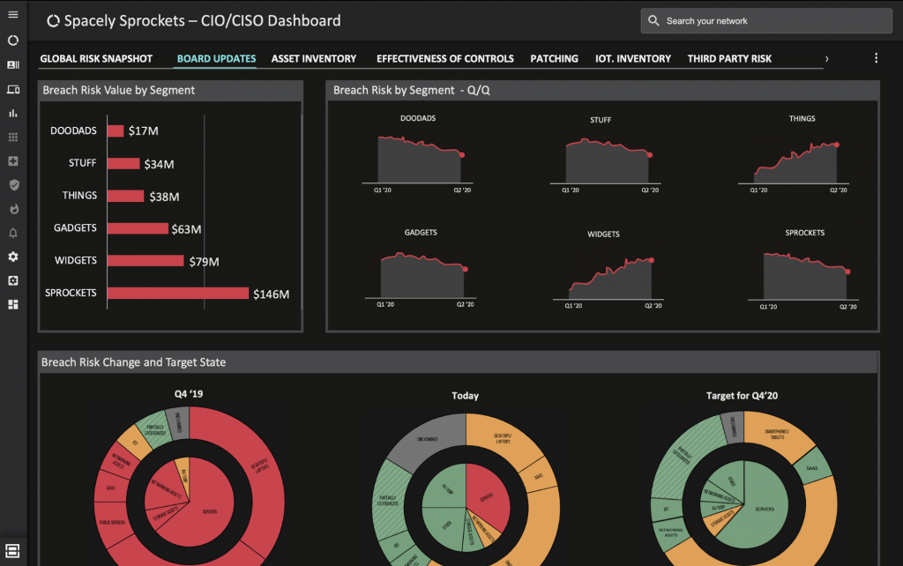Click the logo beside the Spacely Sprockets title
The image size is (903, 566).
point(53,21)
